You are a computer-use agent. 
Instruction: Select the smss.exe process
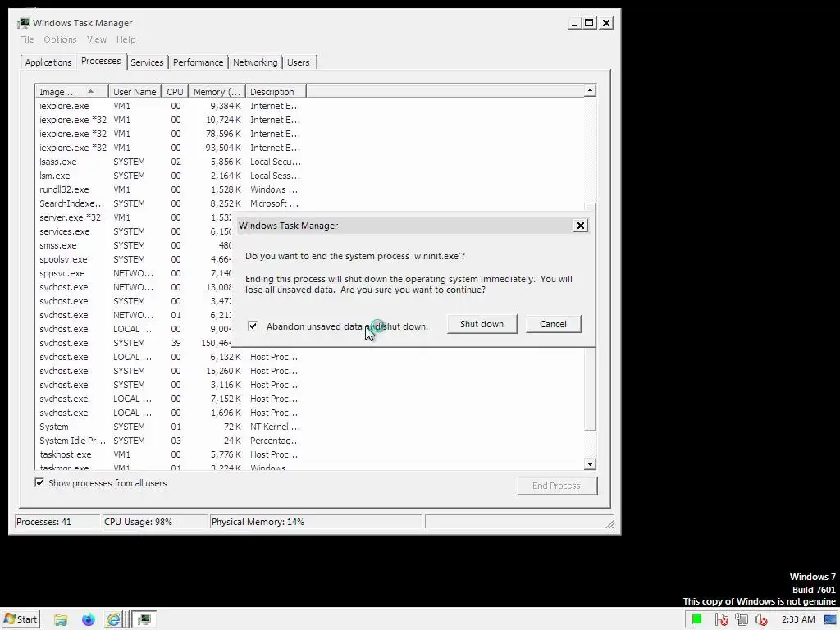tap(134, 244)
